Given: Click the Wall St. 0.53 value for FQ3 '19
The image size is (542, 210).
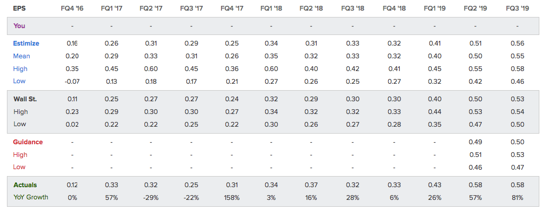Looking at the screenshot, I should click(518, 99).
